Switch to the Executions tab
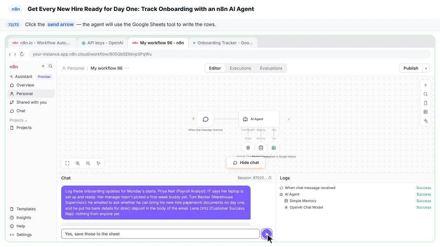The width and height of the screenshot is (440, 247). click(x=240, y=68)
